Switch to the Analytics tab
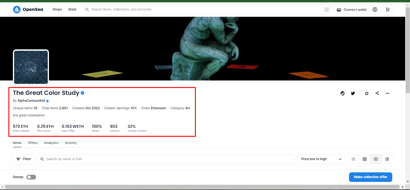 [51, 143]
